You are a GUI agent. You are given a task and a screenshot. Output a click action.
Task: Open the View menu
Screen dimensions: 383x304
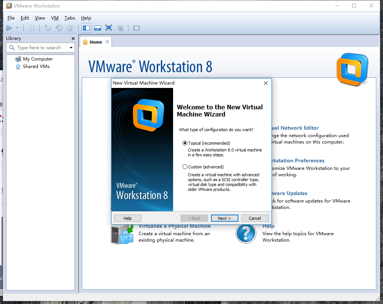click(x=40, y=18)
